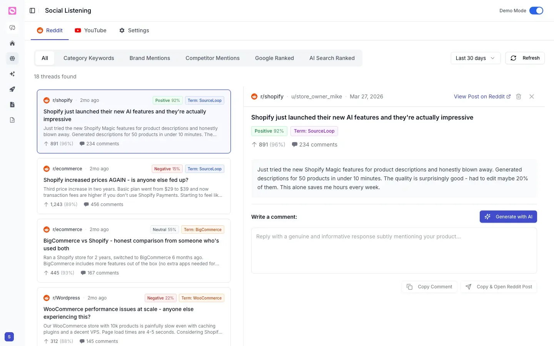This screenshot has height=346, width=554.
Task: Open thread 'BigCommerce vs Shopify' comparison
Action: click(x=134, y=251)
